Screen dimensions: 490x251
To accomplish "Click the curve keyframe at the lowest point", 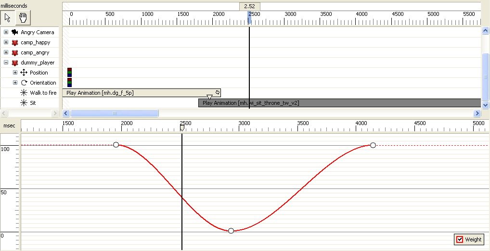I will tap(231, 231).
